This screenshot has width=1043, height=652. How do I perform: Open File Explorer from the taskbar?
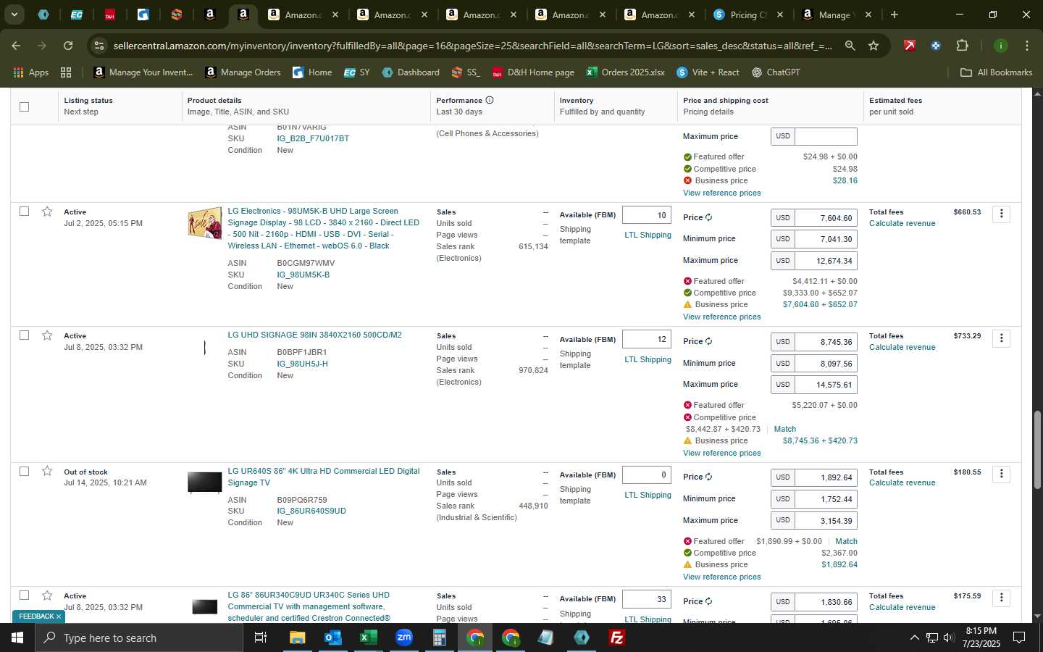tap(297, 638)
